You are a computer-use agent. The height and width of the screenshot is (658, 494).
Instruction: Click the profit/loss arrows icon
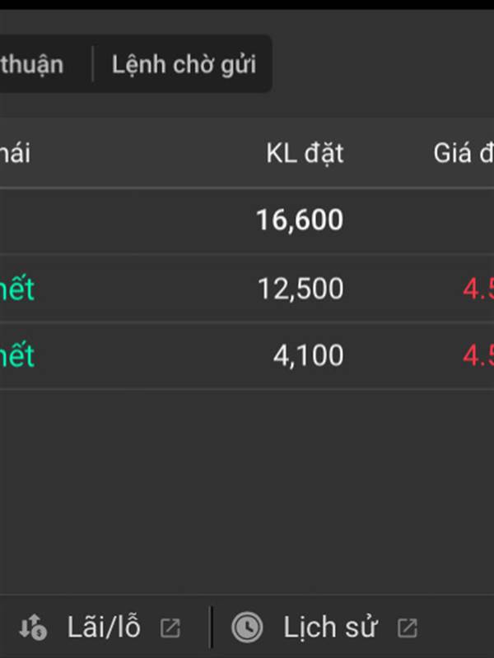coord(34,628)
